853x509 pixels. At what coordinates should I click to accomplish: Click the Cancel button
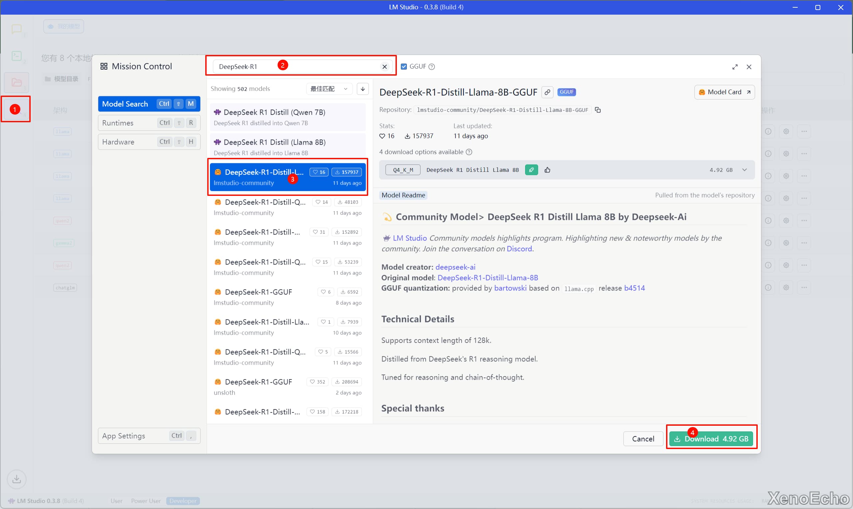(x=643, y=439)
